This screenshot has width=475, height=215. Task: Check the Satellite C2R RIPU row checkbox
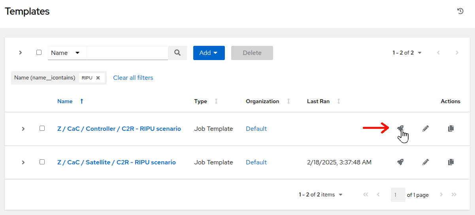coord(42,162)
